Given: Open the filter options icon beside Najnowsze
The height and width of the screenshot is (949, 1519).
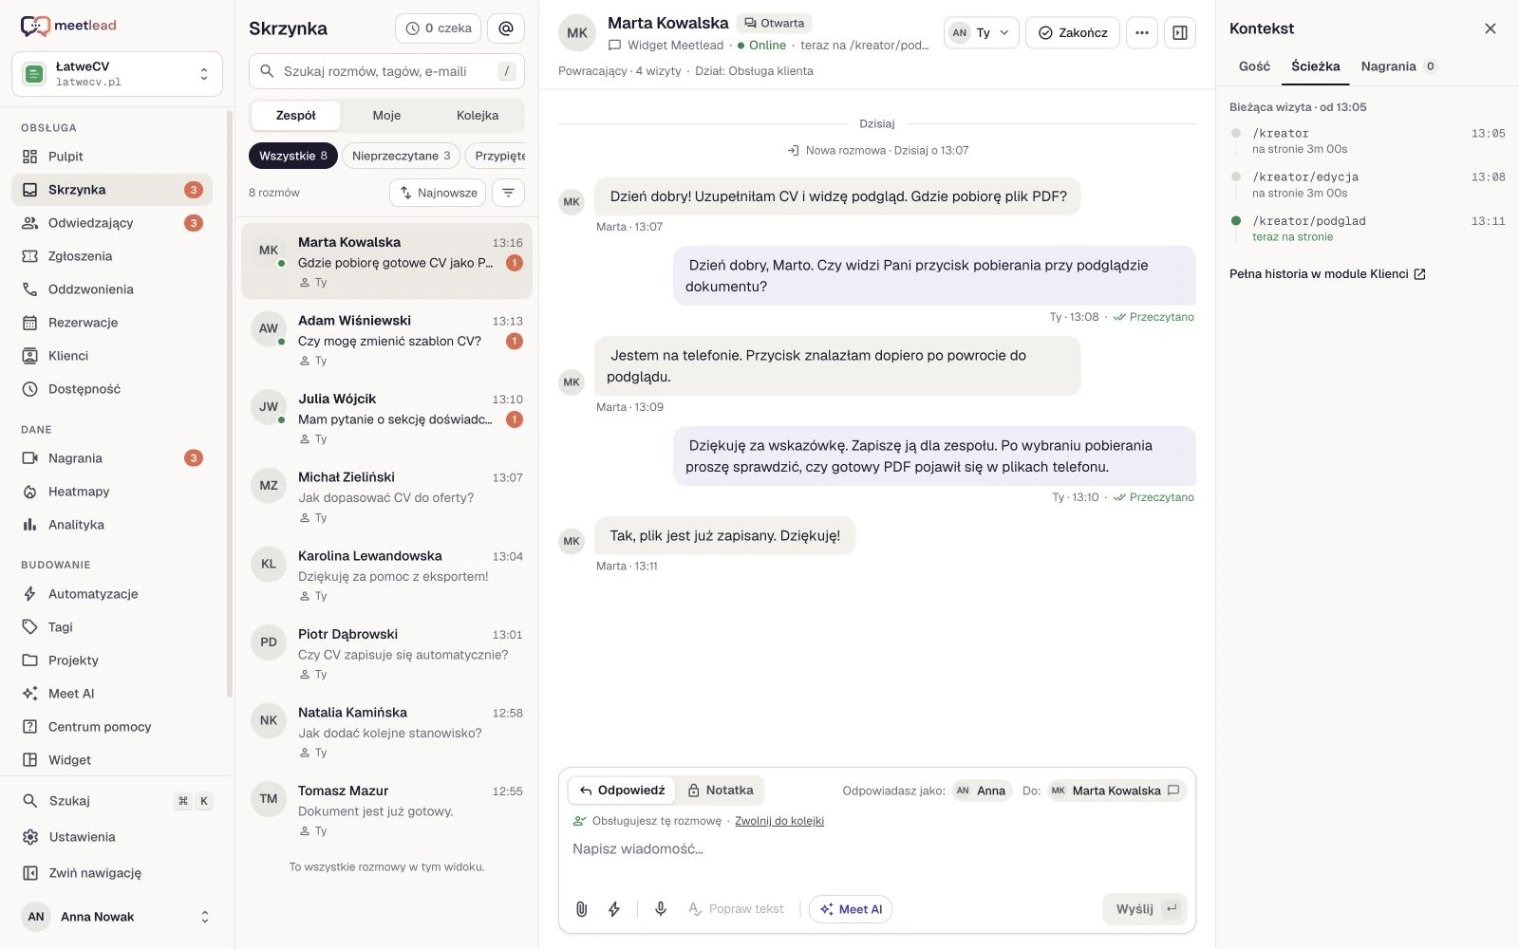Looking at the screenshot, I should coord(509,193).
